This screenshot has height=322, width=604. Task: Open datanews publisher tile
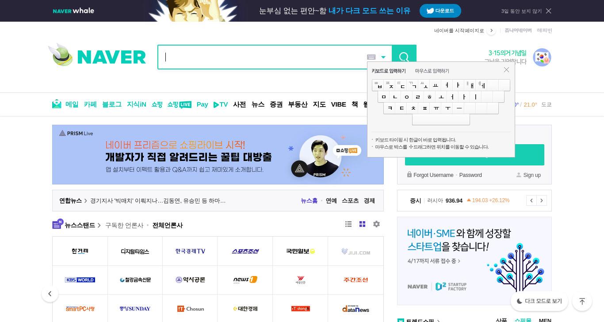point(356,309)
